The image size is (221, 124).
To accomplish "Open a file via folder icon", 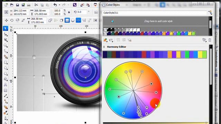I will click(x=12, y=5).
